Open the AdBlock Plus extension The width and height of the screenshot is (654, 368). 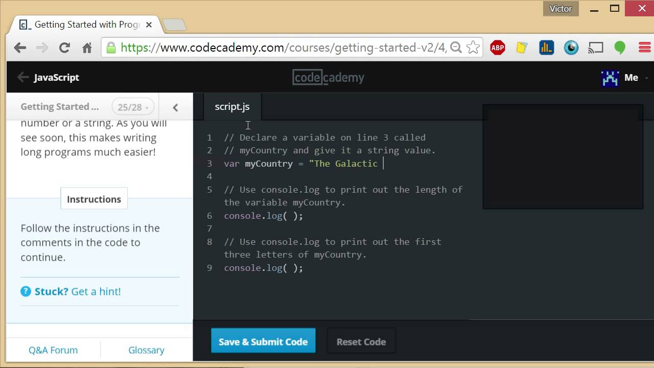498,48
